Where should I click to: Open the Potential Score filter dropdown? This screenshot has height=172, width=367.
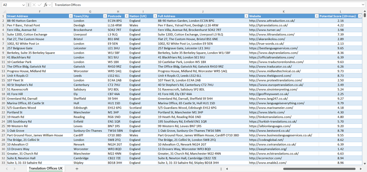click(360, 16)
